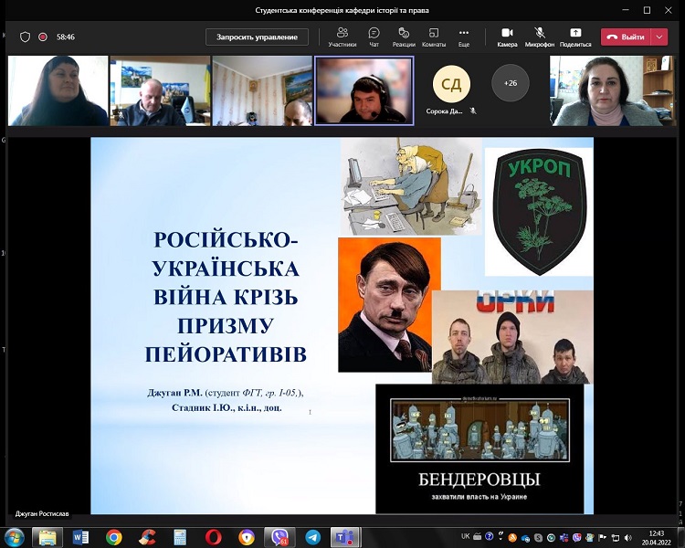Open Opera browser from the taskbar
This screenshot has height=548, width=685.
pos(213,537)
